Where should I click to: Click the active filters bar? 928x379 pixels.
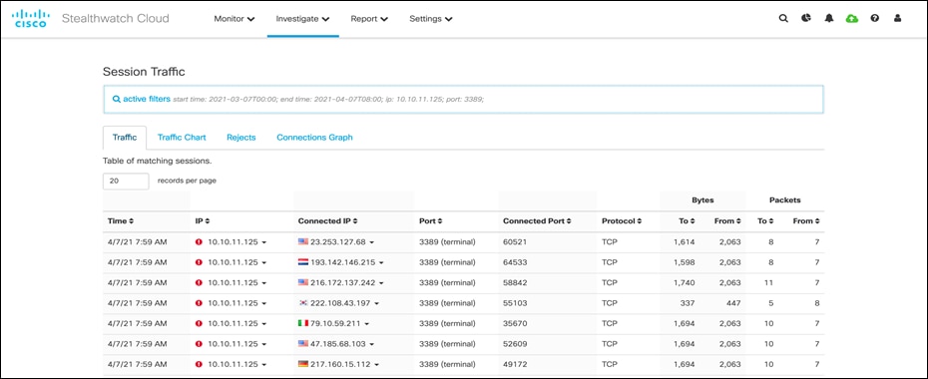463,100
